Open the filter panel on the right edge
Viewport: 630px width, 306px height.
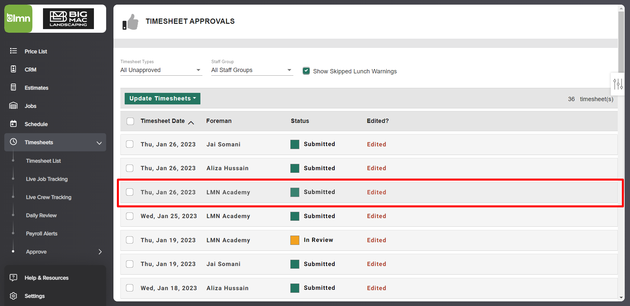pyautogui.click(x=618, y=84)
